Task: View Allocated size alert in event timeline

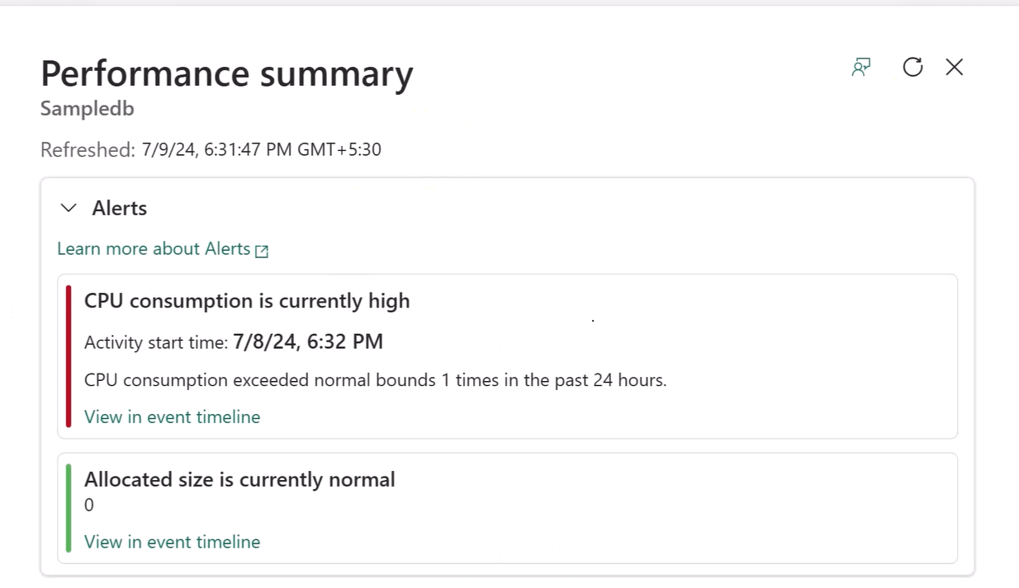Action: (x=172, y=542)
